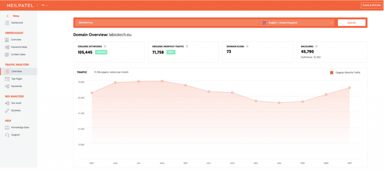The image size is (384, 171).
Task: Click the Support headset icon
Action: [x=7, y=135]
